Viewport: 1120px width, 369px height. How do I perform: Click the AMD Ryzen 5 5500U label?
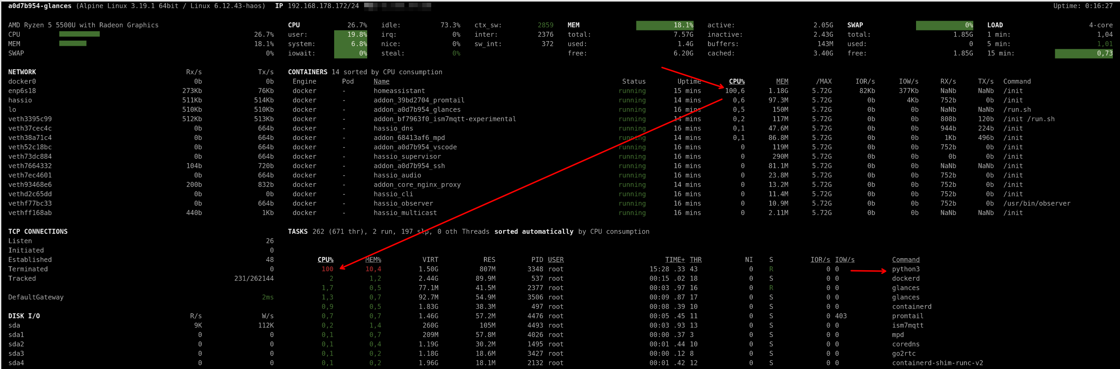(83, 25)
